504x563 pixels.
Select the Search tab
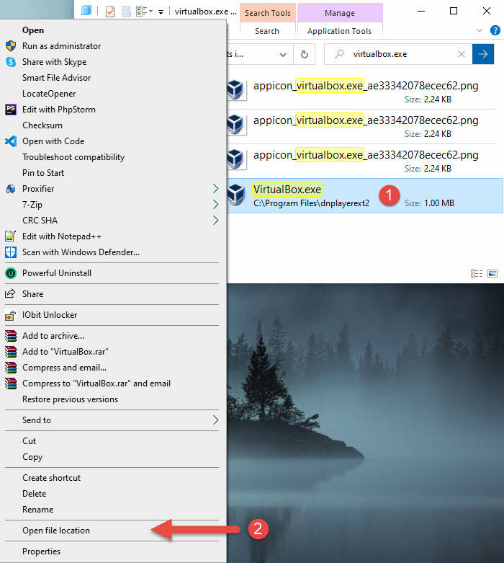tap(267, 31)
